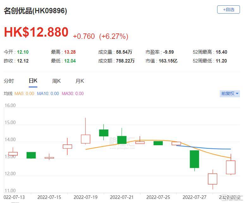
Task: Click the stock title 名创优品(HK09896)
Action: click(x=35, y=11)
